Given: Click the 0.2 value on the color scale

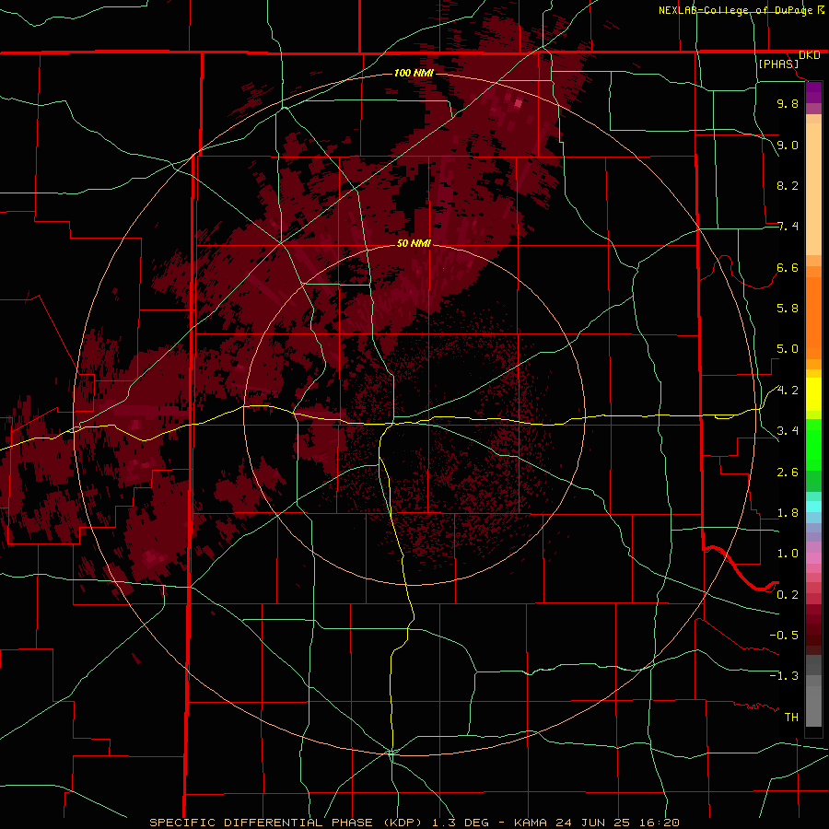Looking at the screenshot, I should tap(788, 595).
